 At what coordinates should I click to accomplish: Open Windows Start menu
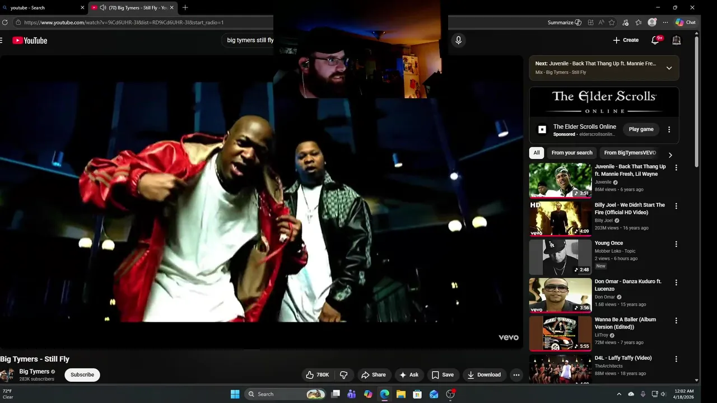(235, 394)
